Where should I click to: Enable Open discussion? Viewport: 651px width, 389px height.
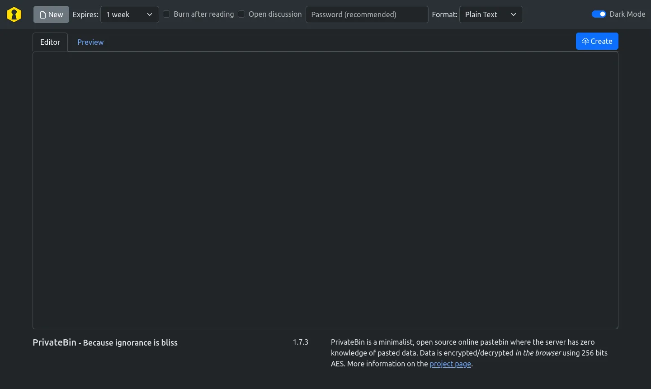tap(241, 14)
